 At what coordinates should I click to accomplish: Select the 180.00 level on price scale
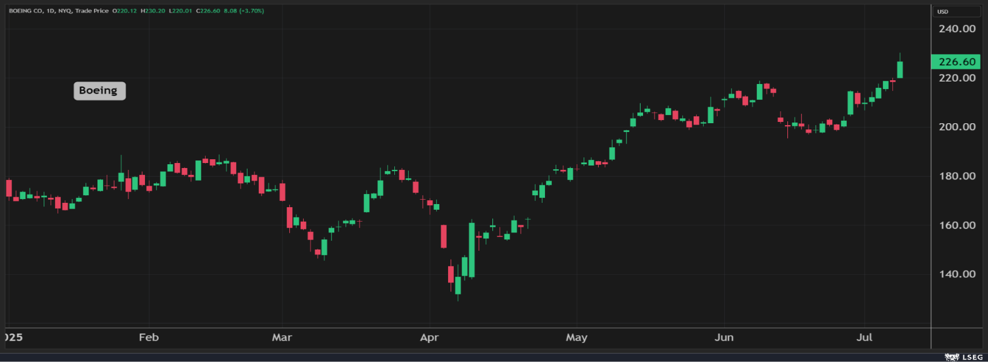(956, 176)
